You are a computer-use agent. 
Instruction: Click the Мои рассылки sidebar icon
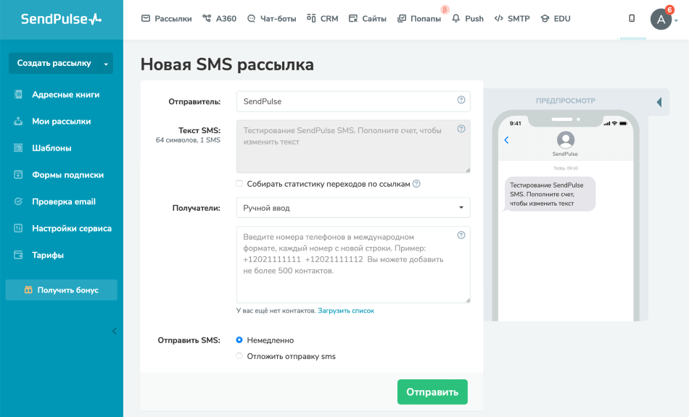18,121
